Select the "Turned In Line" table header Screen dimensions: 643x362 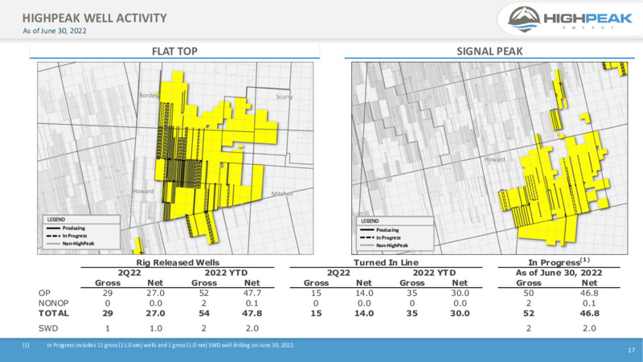coord(386,263)
